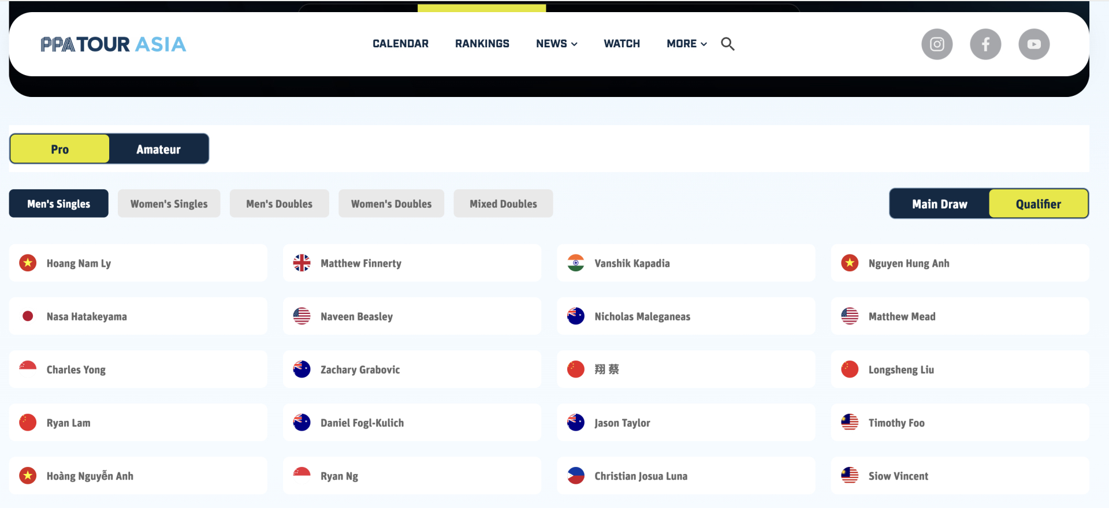Click India flag beside Vanshik Kapadia
The image size is (1109, 508).
point(575,263)
